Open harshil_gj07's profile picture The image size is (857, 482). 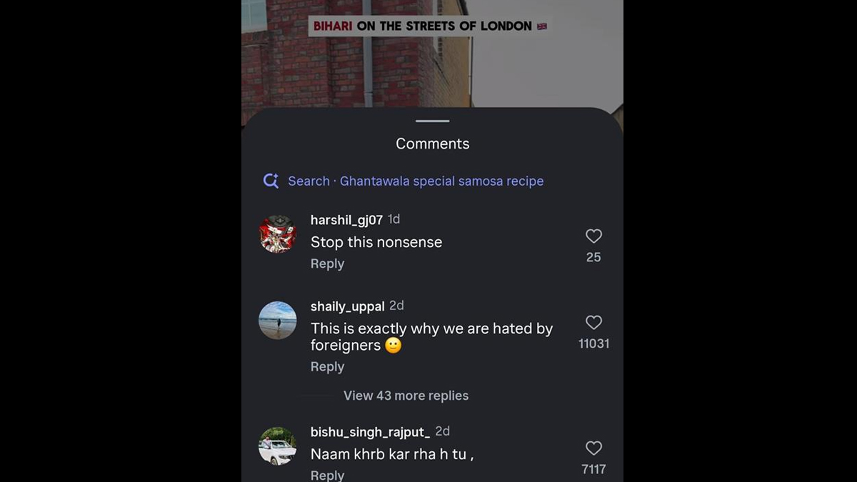coord(278,234)
